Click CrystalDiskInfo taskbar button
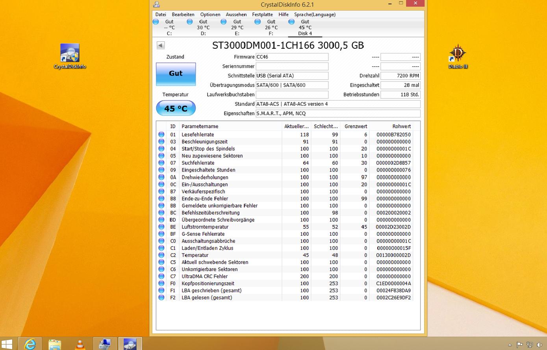 [x=130, y=344]
